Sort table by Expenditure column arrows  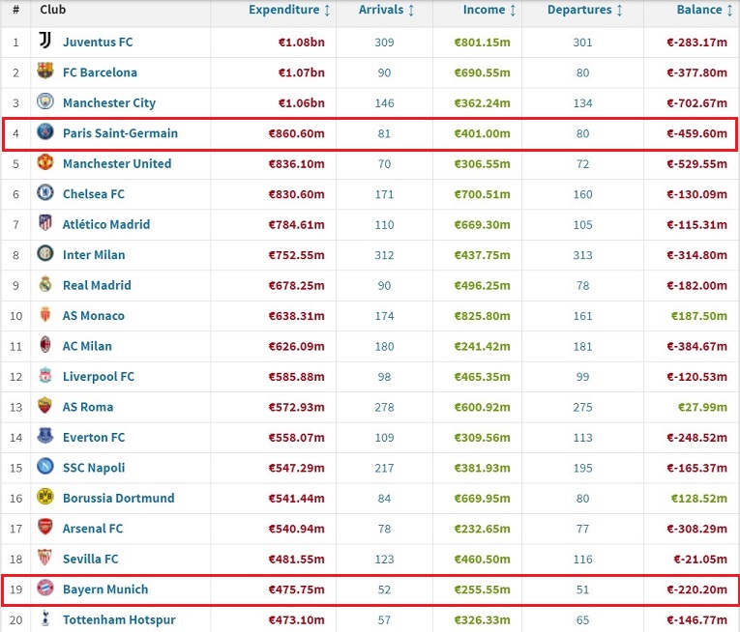(x=327, y=10)
